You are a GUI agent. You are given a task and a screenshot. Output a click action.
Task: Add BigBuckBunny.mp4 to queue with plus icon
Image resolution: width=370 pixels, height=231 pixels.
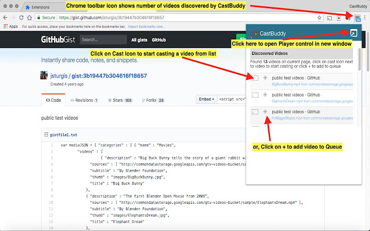[x=265, y=77]
